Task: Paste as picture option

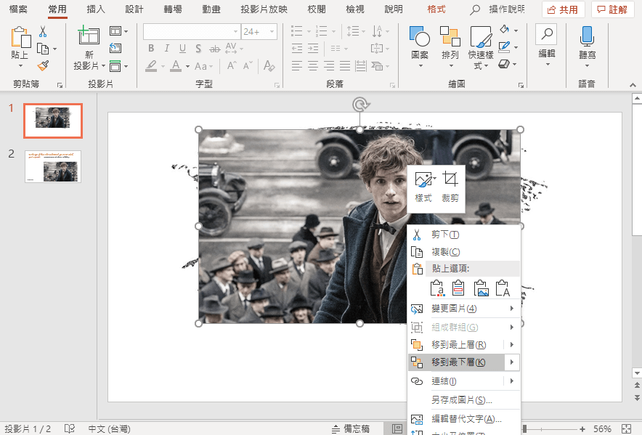Action: pyautogui.click(x=481, y=288)
